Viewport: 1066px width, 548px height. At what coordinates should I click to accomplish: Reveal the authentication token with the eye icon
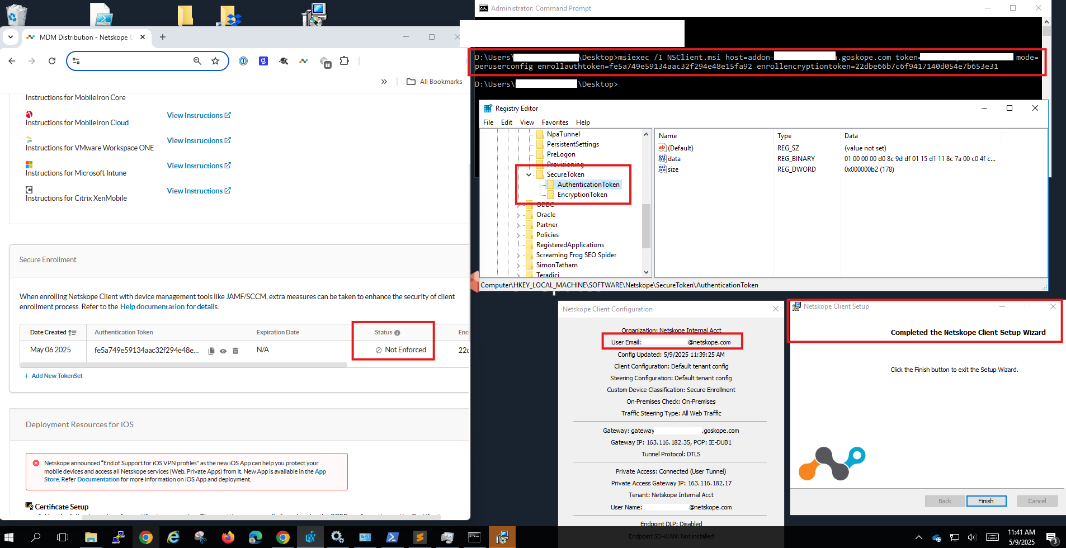pos(223,351)
